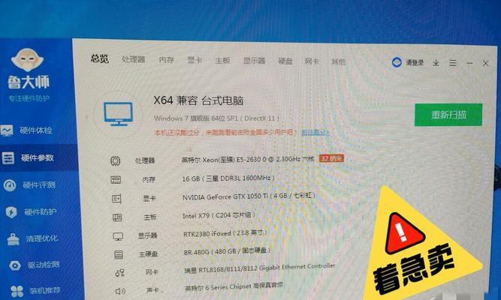Click the 重新扫描 green button
The width and height of the screenshot is (501, 300).
tap(448, 115)
